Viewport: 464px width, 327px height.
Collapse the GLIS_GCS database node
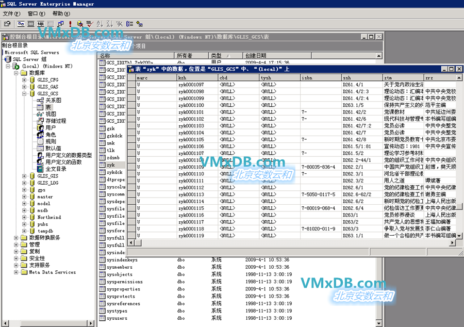pos(24,93)
